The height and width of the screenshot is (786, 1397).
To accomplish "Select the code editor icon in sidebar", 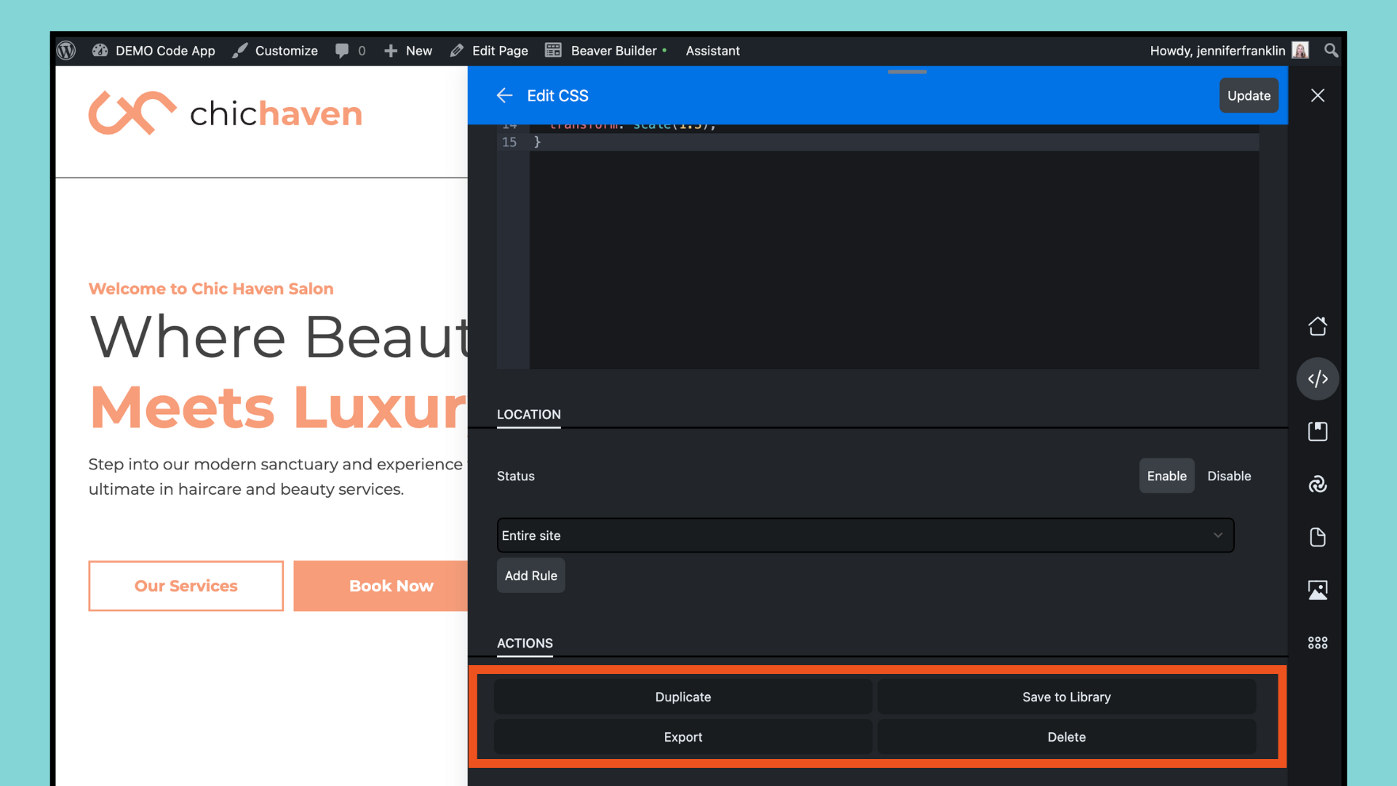I will click(x=1317, y=378).
